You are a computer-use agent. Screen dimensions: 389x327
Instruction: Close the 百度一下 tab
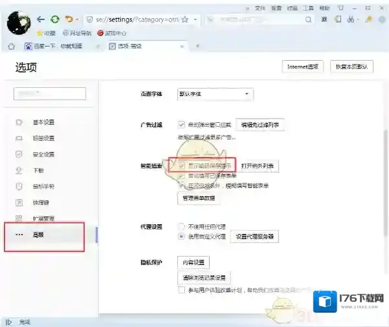(98, 47)
